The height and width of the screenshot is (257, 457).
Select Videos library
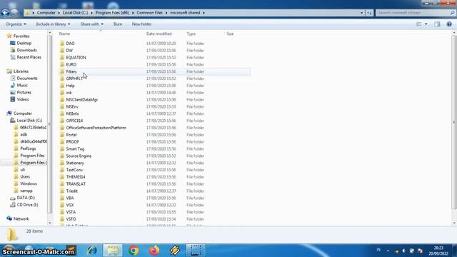click(x=23, y=99)
